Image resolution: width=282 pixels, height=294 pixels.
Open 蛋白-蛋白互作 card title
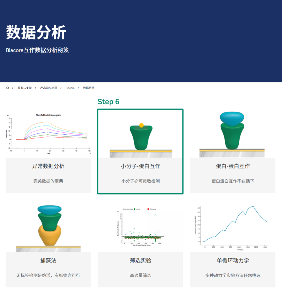[x=233, y=166]
